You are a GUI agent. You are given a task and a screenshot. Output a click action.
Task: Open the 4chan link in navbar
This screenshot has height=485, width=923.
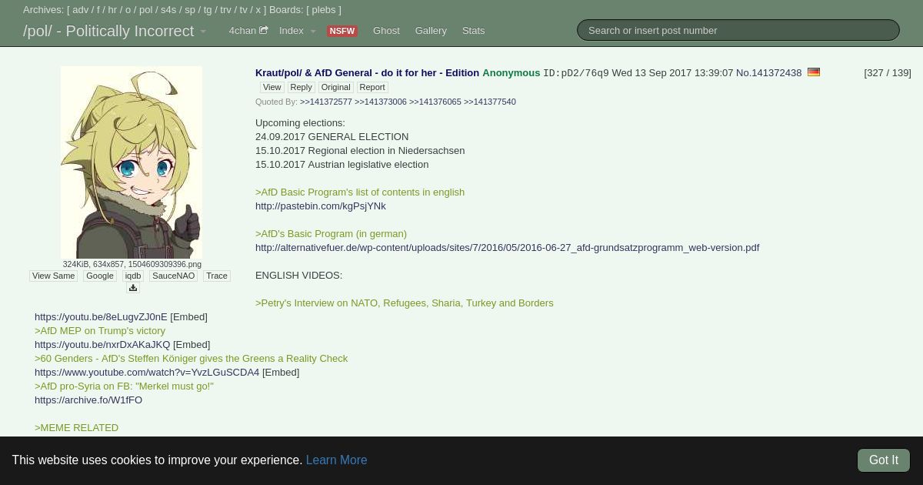point(242,31)
